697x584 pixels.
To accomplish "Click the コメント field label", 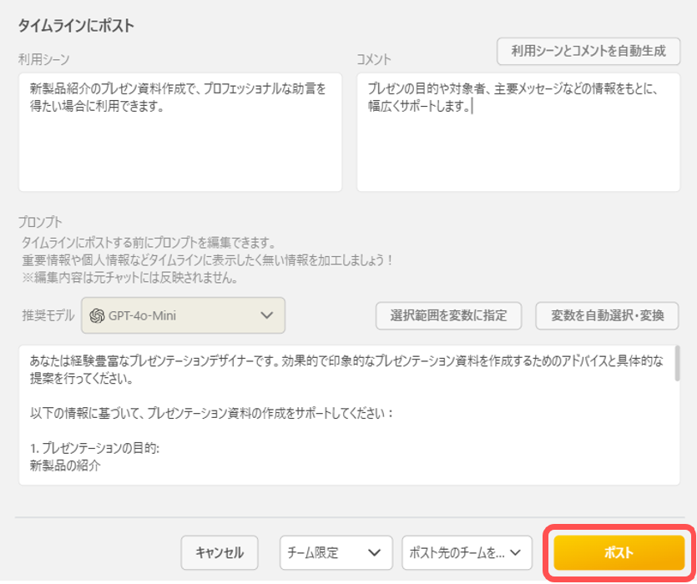I will pyautogui.click(x=374, y=59).
